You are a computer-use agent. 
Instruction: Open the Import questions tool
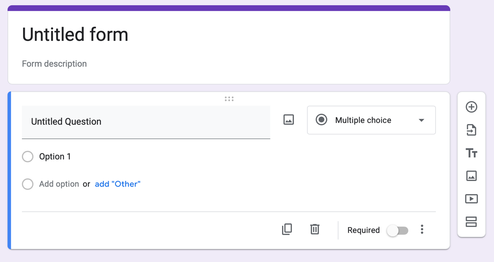click(471, 130)
